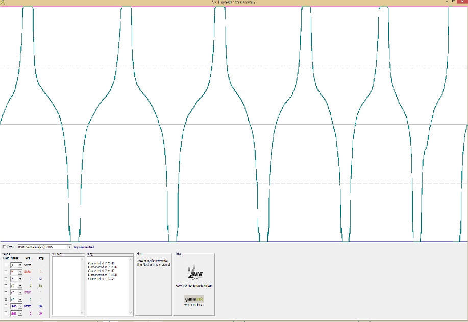Click the Buttons list scroll-up arrow
The width and height of the screenshot is (468, 322).
(x=82, y=259)
